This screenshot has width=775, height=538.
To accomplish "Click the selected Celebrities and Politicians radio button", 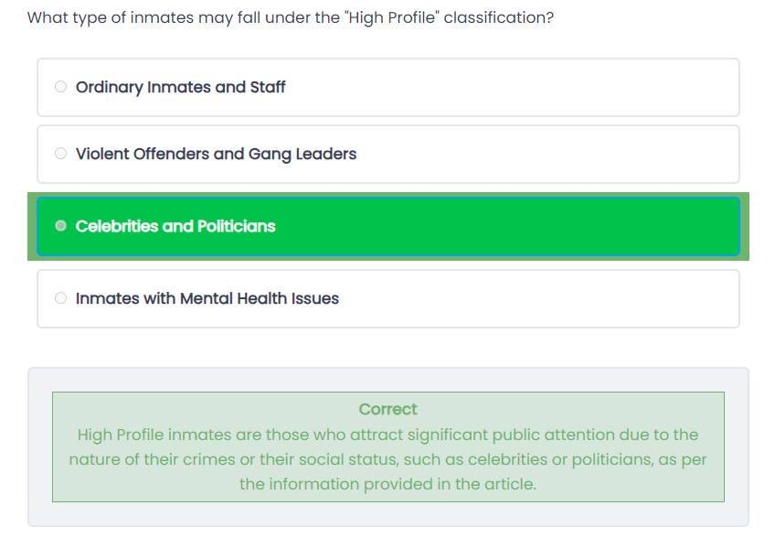I will [61, 226].
